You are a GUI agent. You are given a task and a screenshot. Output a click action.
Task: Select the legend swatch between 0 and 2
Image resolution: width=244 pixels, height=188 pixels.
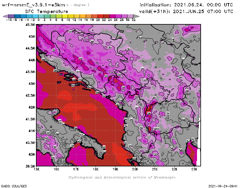point(41,16)
